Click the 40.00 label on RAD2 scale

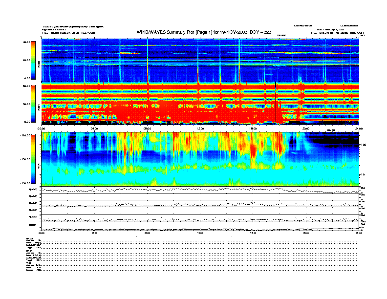tap(27, 42)
